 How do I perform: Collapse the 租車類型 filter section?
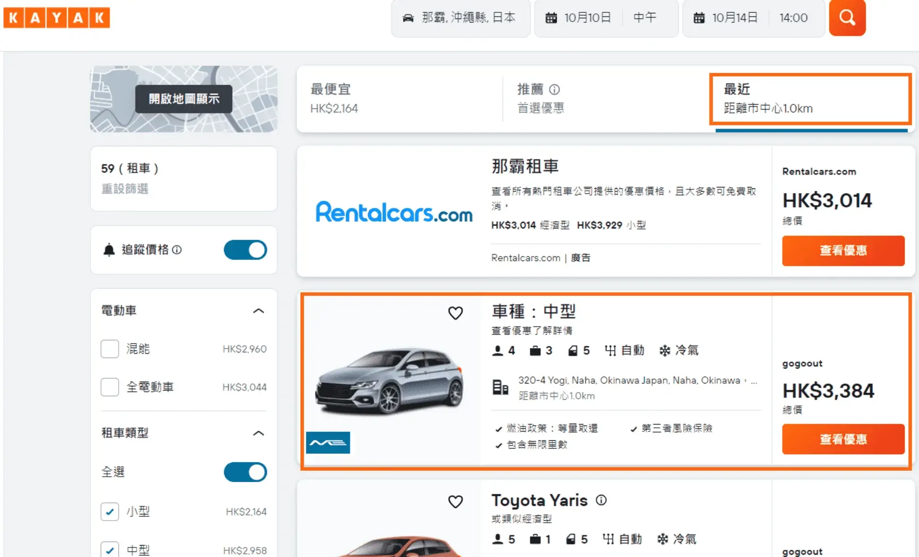[x=258, y=433]
